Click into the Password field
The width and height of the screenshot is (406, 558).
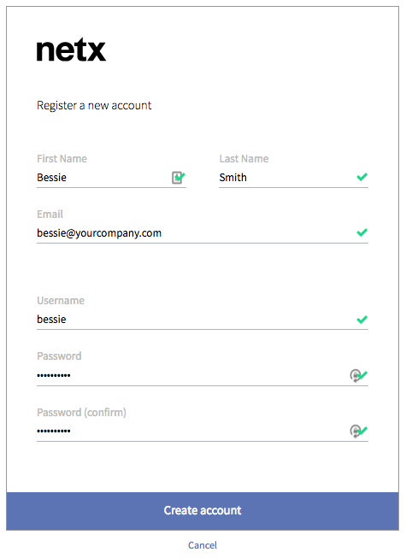click(x=203, y=375)
